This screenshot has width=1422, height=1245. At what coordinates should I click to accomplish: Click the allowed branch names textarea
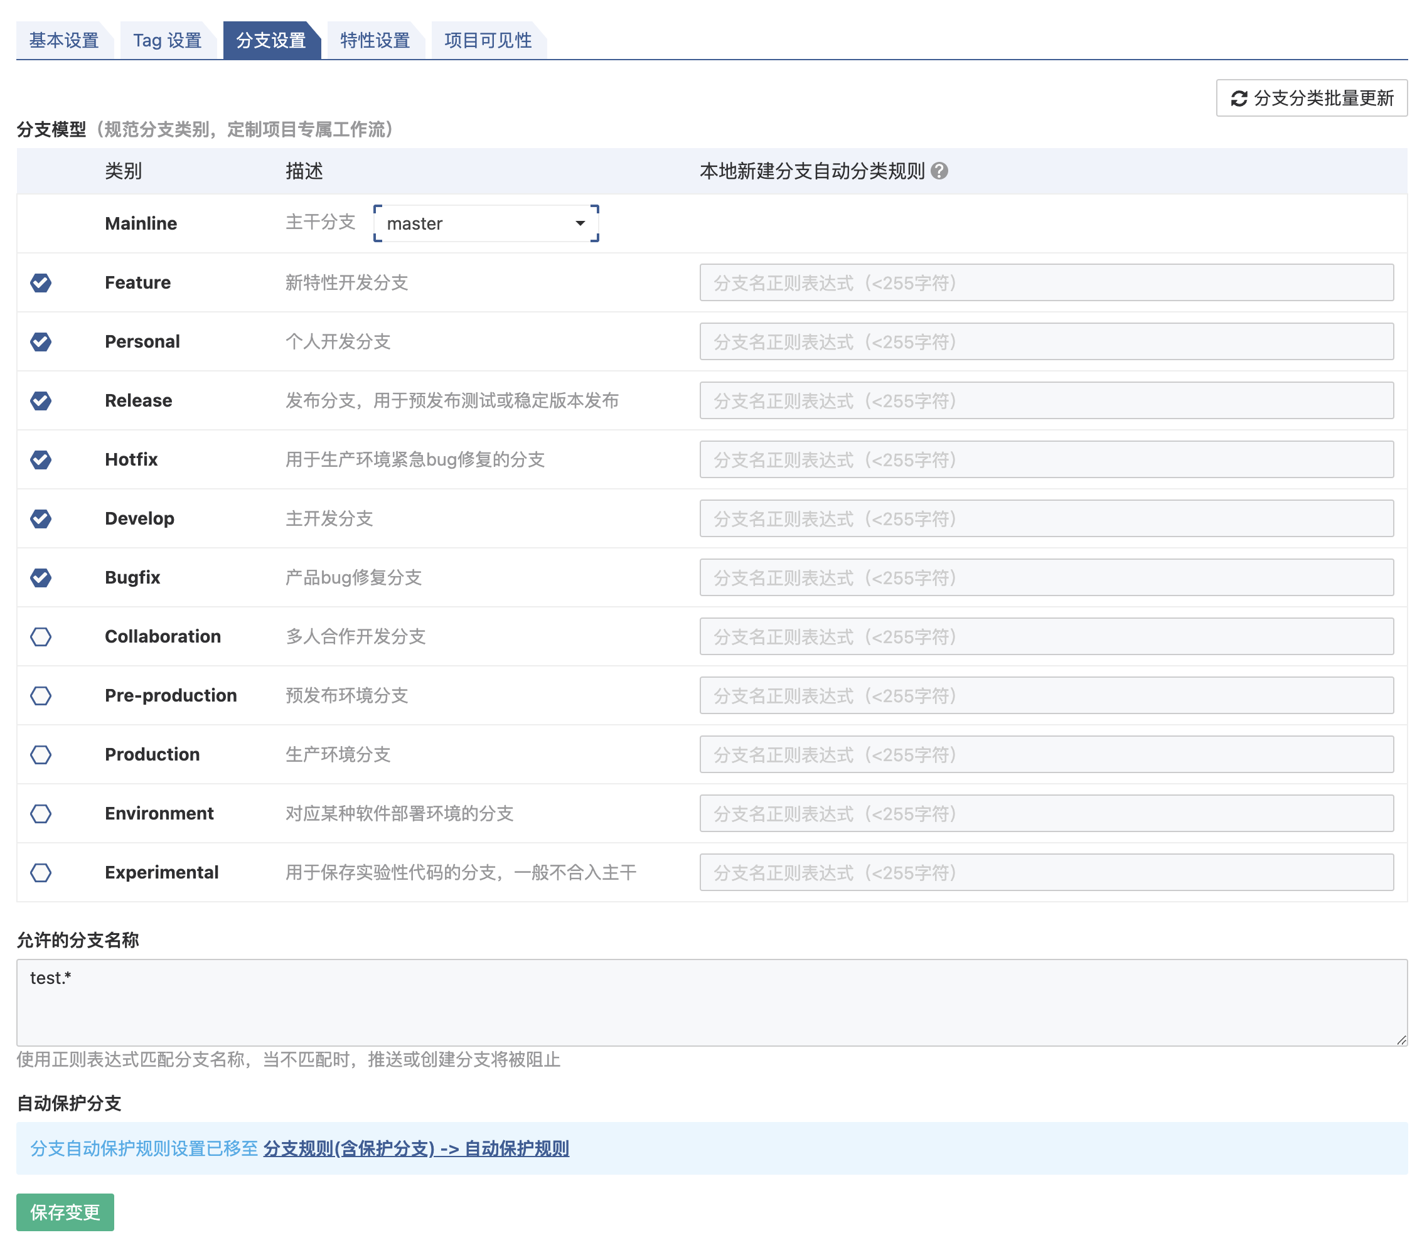click(x=712, y=1003)
